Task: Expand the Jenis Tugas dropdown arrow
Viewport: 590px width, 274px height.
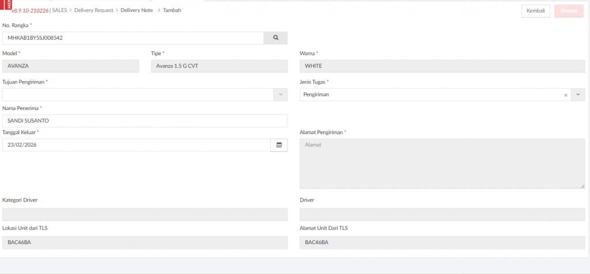Action: (x=578, y=94)
